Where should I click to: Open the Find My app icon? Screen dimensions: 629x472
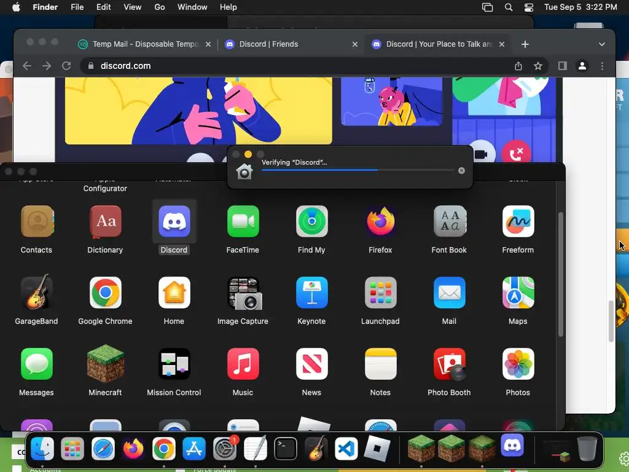pos(311,221)
